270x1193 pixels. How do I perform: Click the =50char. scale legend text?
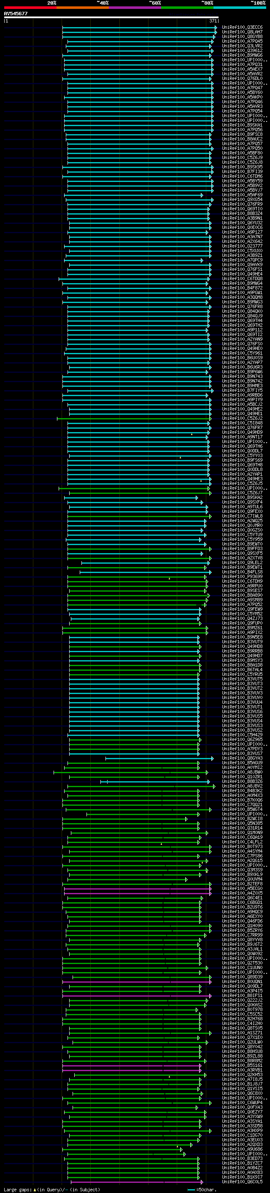[206, 1190]
